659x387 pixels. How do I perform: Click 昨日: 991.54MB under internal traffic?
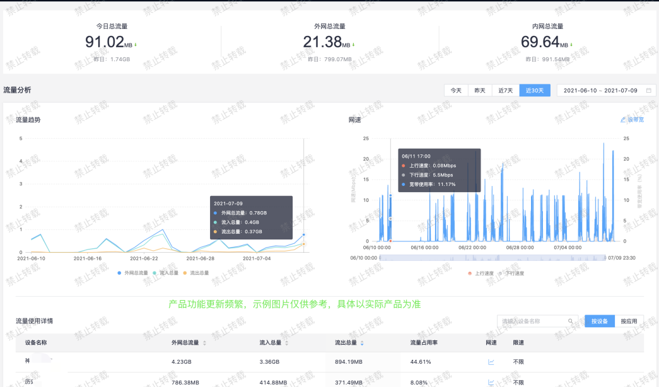tap(547, 59)
